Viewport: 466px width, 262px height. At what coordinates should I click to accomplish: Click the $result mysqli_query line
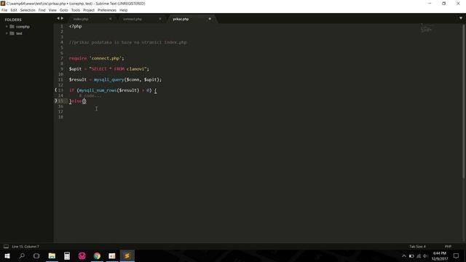click(115, 79)
